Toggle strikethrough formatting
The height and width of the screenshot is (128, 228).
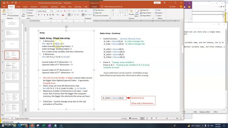pos(50,15)
